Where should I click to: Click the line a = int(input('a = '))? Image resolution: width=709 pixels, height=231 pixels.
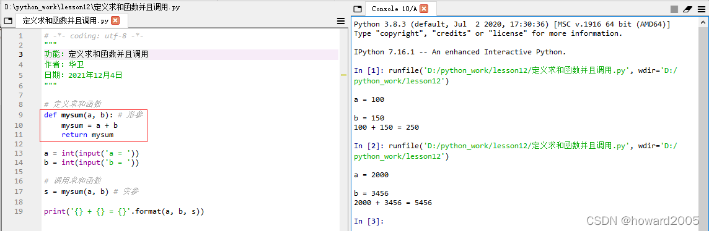[x=92, y=153]
